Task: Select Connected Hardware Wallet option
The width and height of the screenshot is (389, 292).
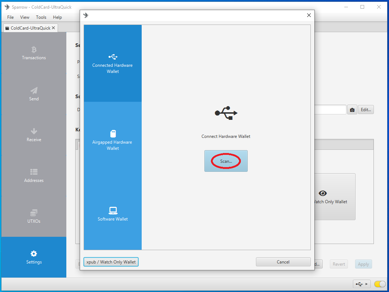Action: pyautogui.click(x=112, y=63)
